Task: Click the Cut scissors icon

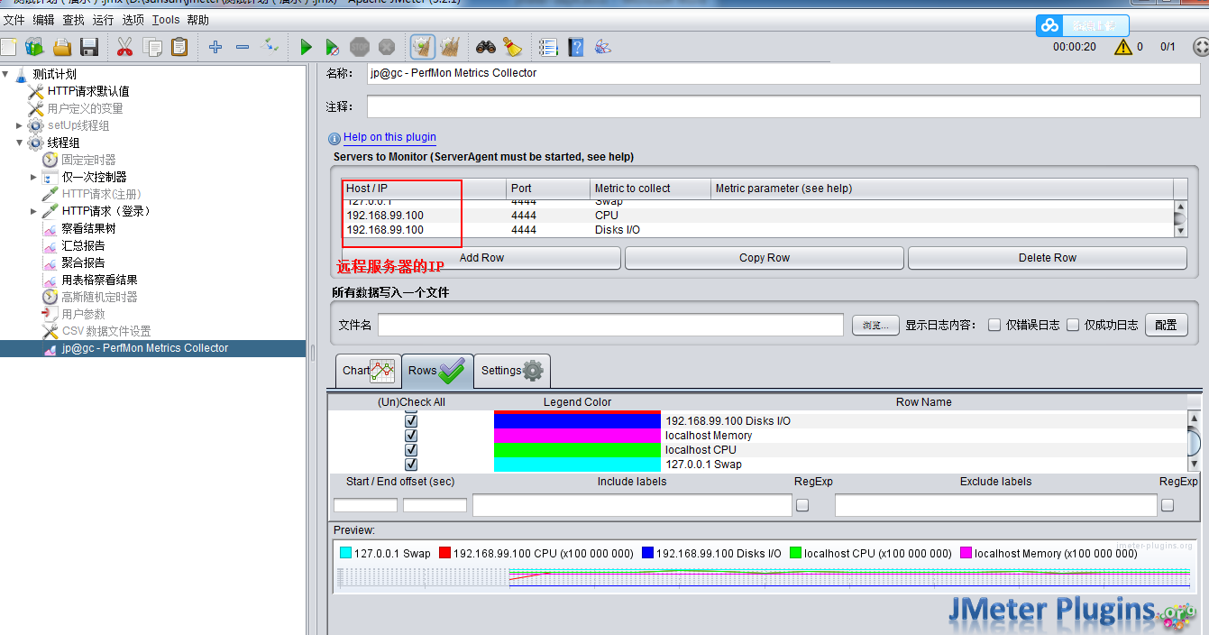Action: click(x=125, y=47)
